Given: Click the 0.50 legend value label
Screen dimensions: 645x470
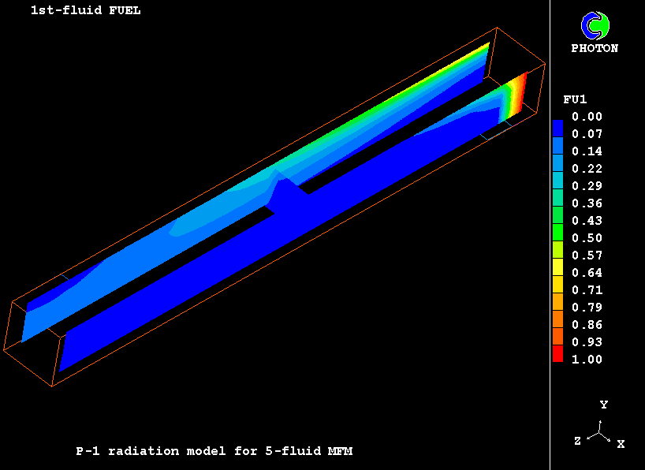Looking at the screenshot, I should click(x=587, y=238).
